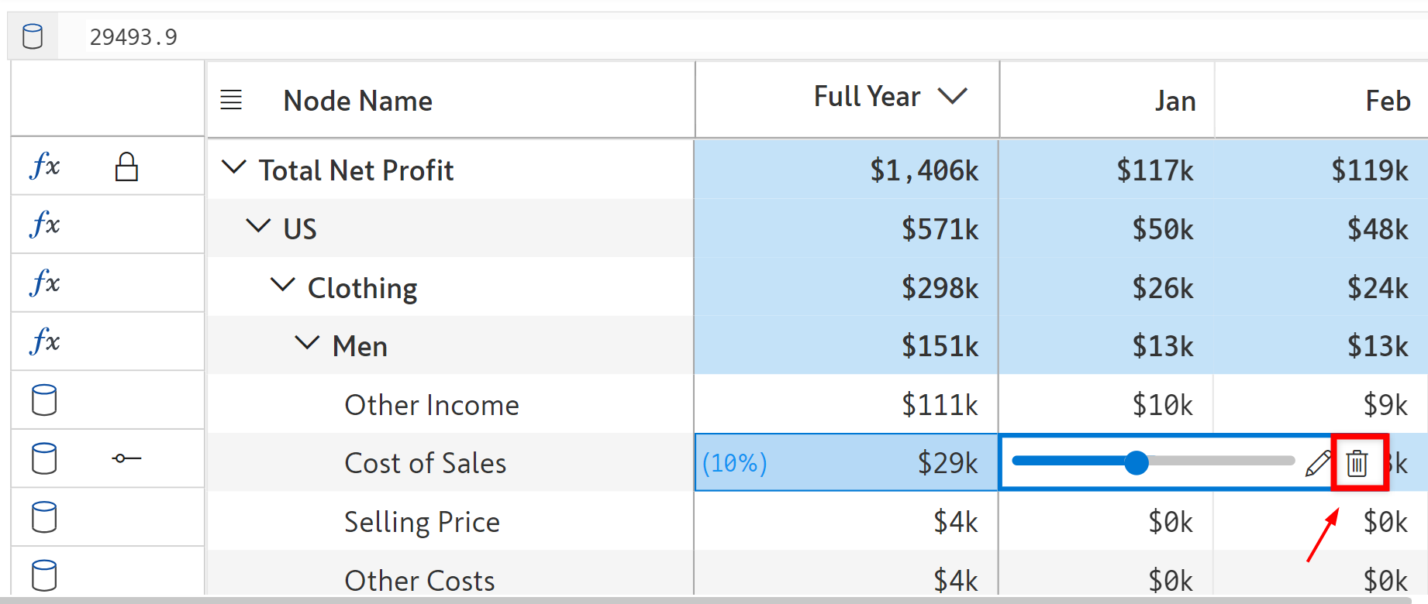The image size is (1428, 604).
Task: Click the Jan column header
Action: tap(1174, 101)
